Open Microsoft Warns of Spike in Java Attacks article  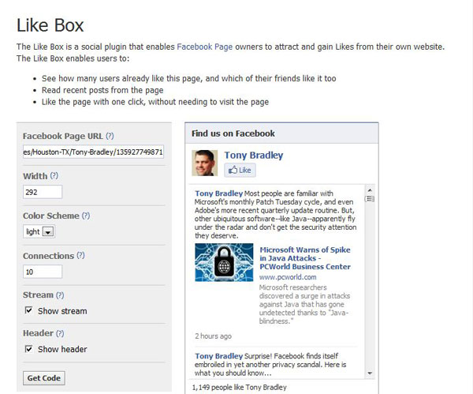(x=305, y=258)
